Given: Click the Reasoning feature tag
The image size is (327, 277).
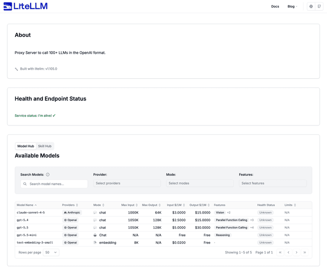Looking at the screenshot, I should pyautogui.click(x=223, y=235).
